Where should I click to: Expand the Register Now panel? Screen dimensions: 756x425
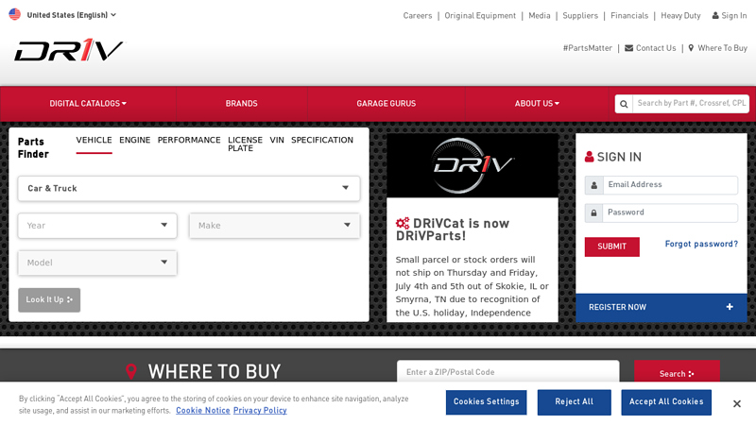point(661,308)
